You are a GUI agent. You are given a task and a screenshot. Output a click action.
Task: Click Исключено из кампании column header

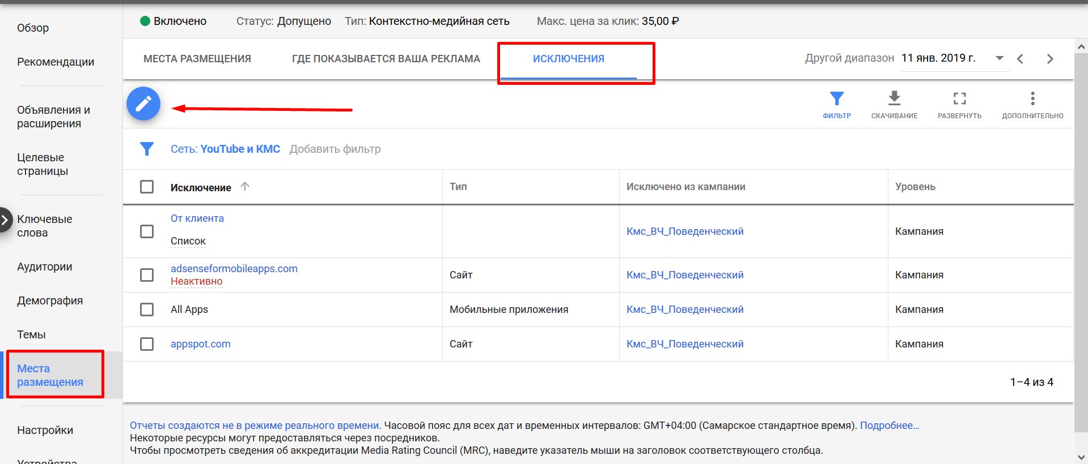686,187
